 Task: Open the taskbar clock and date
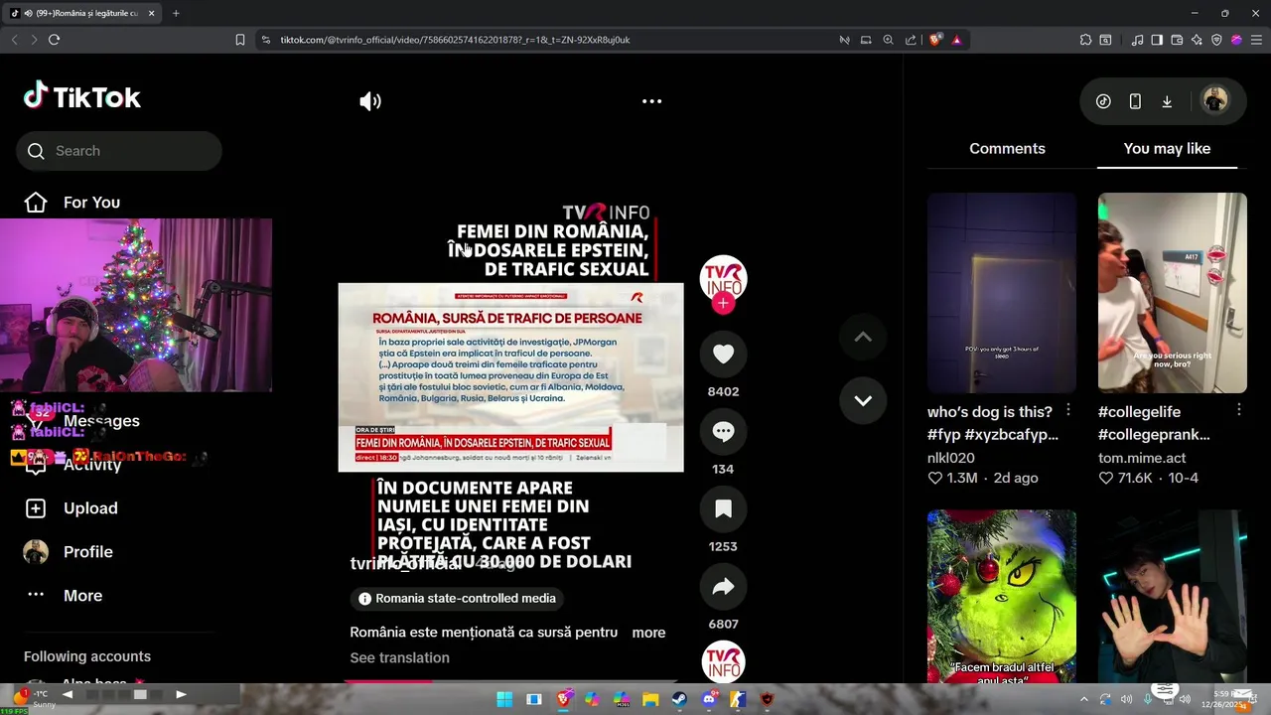(x=1229, y=699)
